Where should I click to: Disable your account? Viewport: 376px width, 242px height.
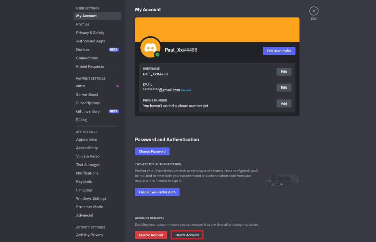(x=151, y=235)
